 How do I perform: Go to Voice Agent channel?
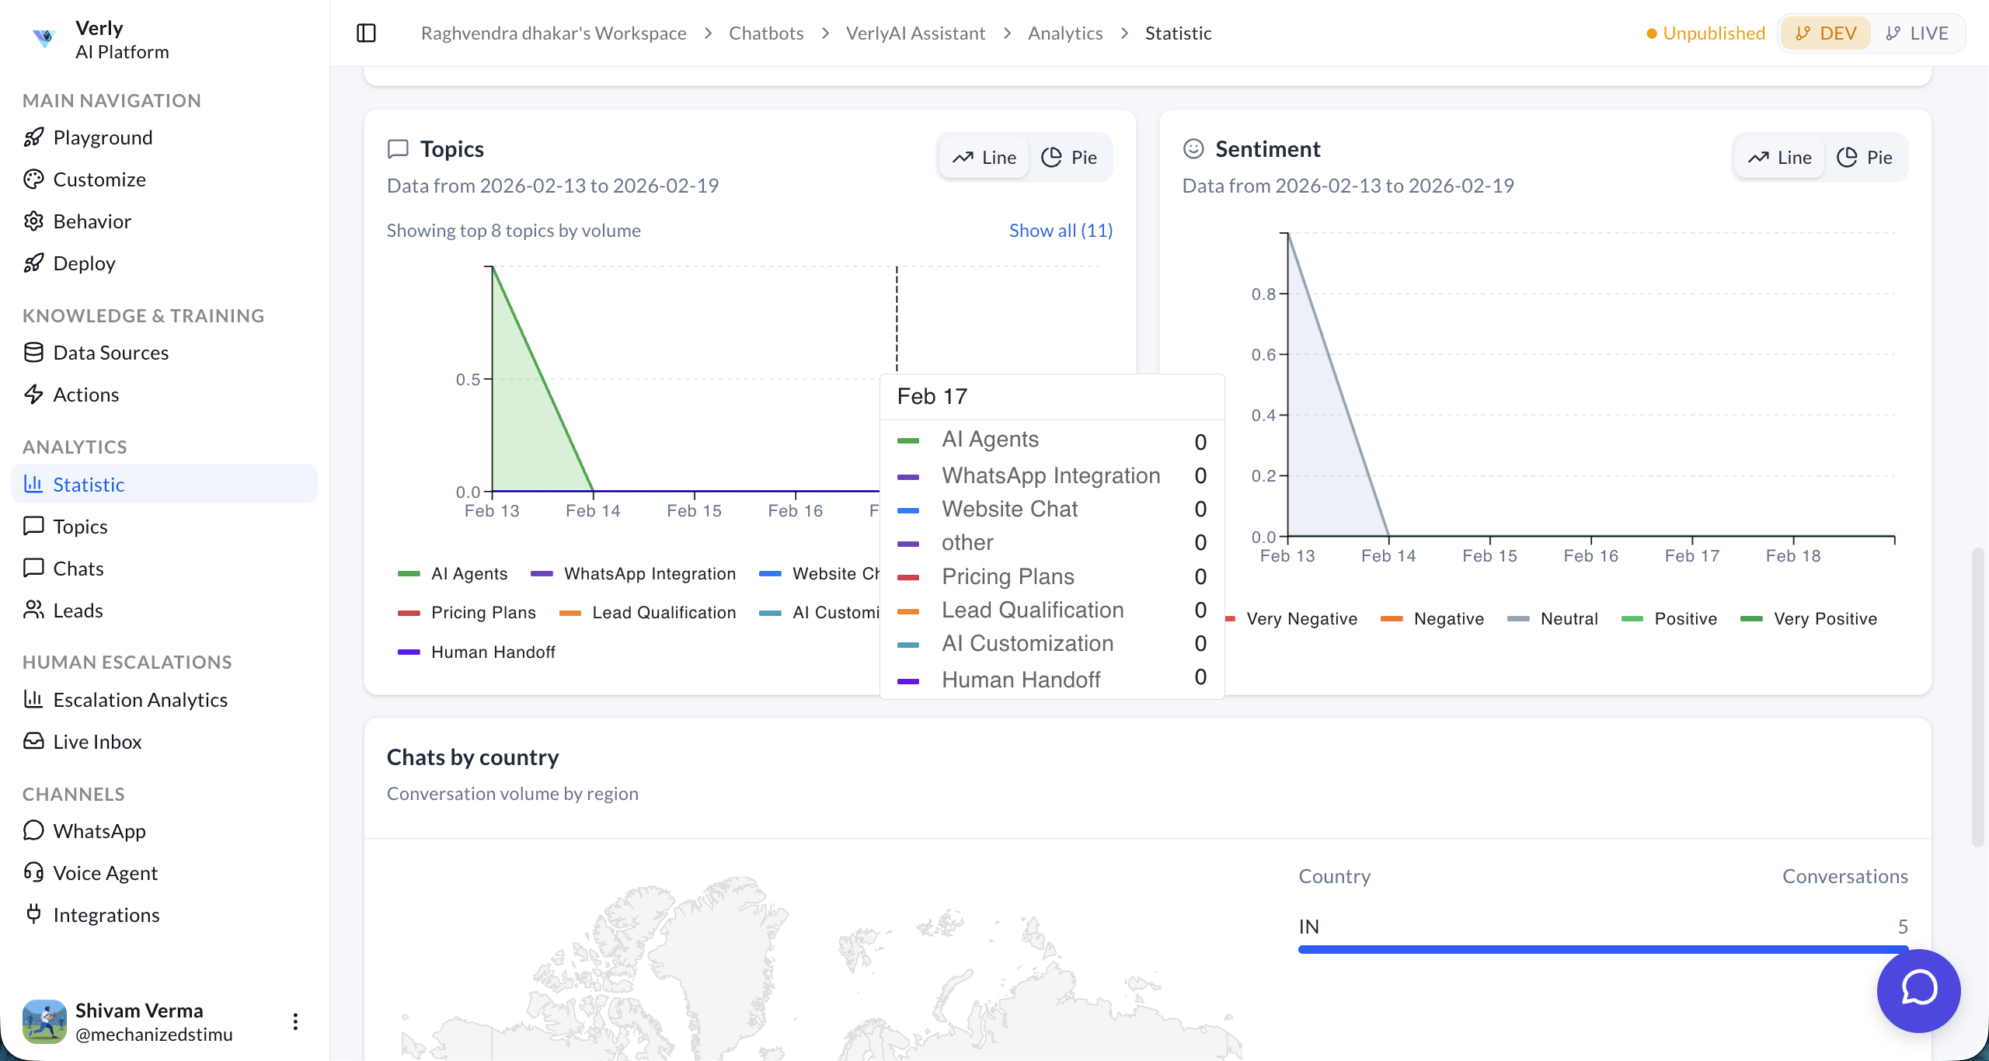point(105,873)
